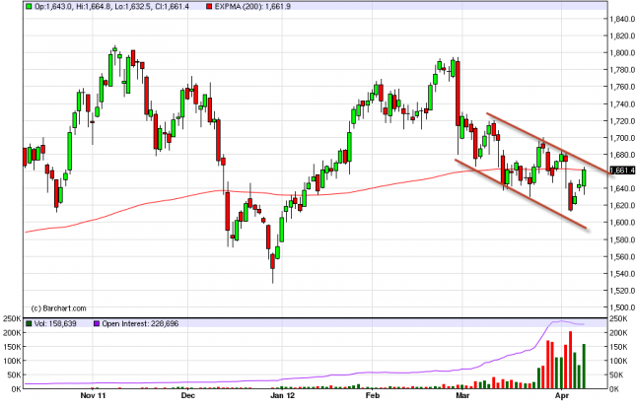Click the lowest red candlestick near late December
This screenshot has height=408, width=636.
tap(272, 261)
